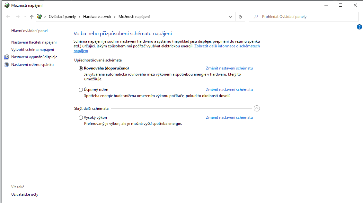The height and width of the screenshot is (203, 363).
Task: Select the Vysoký výkon power plan
Action: point(81,118)
